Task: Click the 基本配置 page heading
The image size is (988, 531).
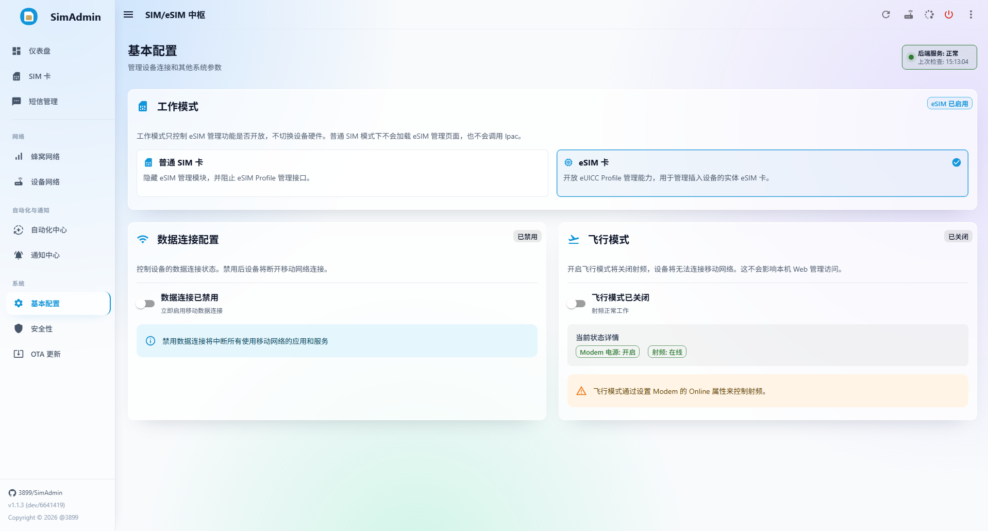Action: click(x=153, y=51)
